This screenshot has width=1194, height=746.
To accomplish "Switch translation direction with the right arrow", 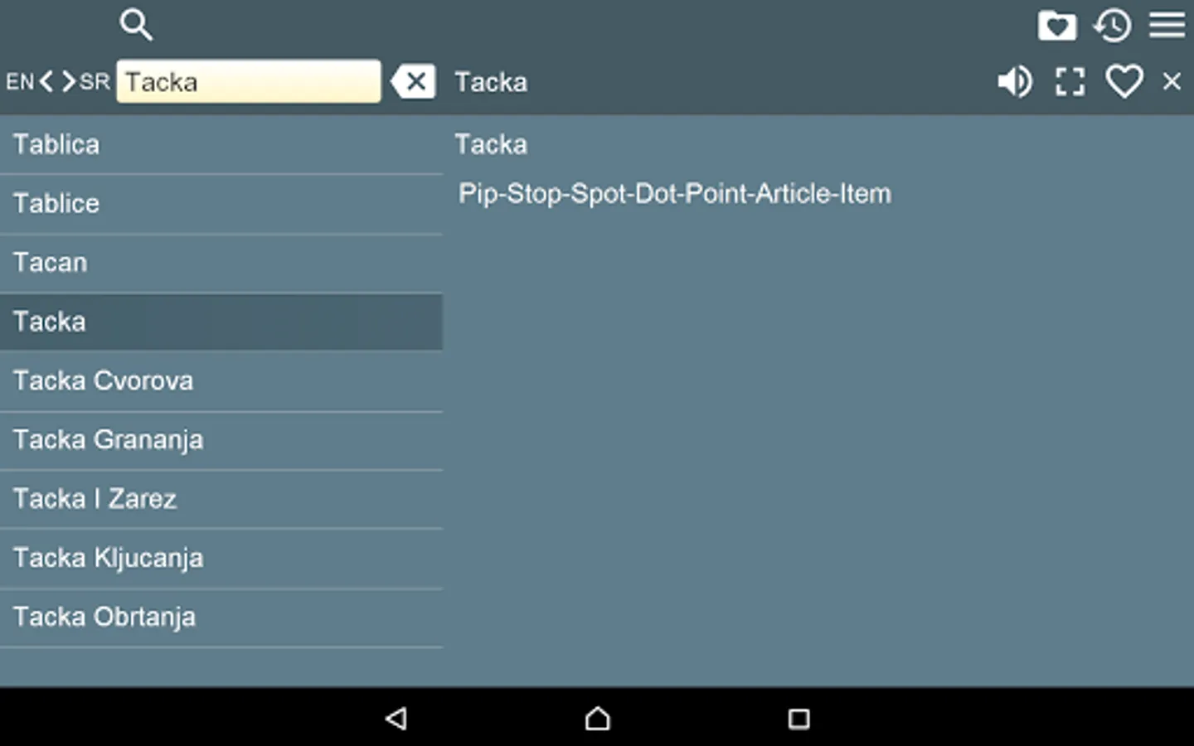I will 68,81.
